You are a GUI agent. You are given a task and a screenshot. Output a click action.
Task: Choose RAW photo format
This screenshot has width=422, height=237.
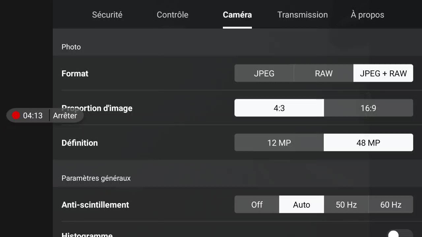point(323,73)
